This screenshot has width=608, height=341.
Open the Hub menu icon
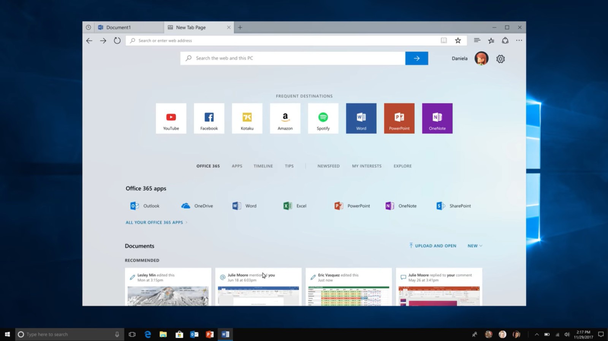pos(477,40)
